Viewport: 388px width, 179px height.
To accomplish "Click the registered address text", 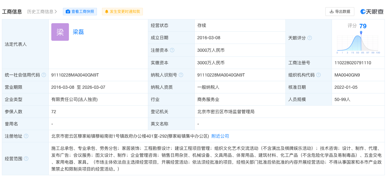I will pyautogui.click(x=130, y=136).
